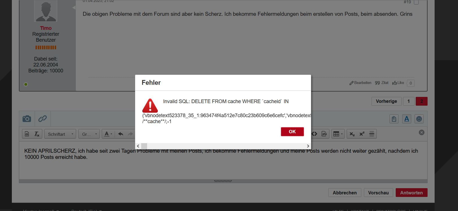Viewport: 458px width, 211px height.
Task: Click the 'Beiträge: 10000' text
Action: pos(46,71)
